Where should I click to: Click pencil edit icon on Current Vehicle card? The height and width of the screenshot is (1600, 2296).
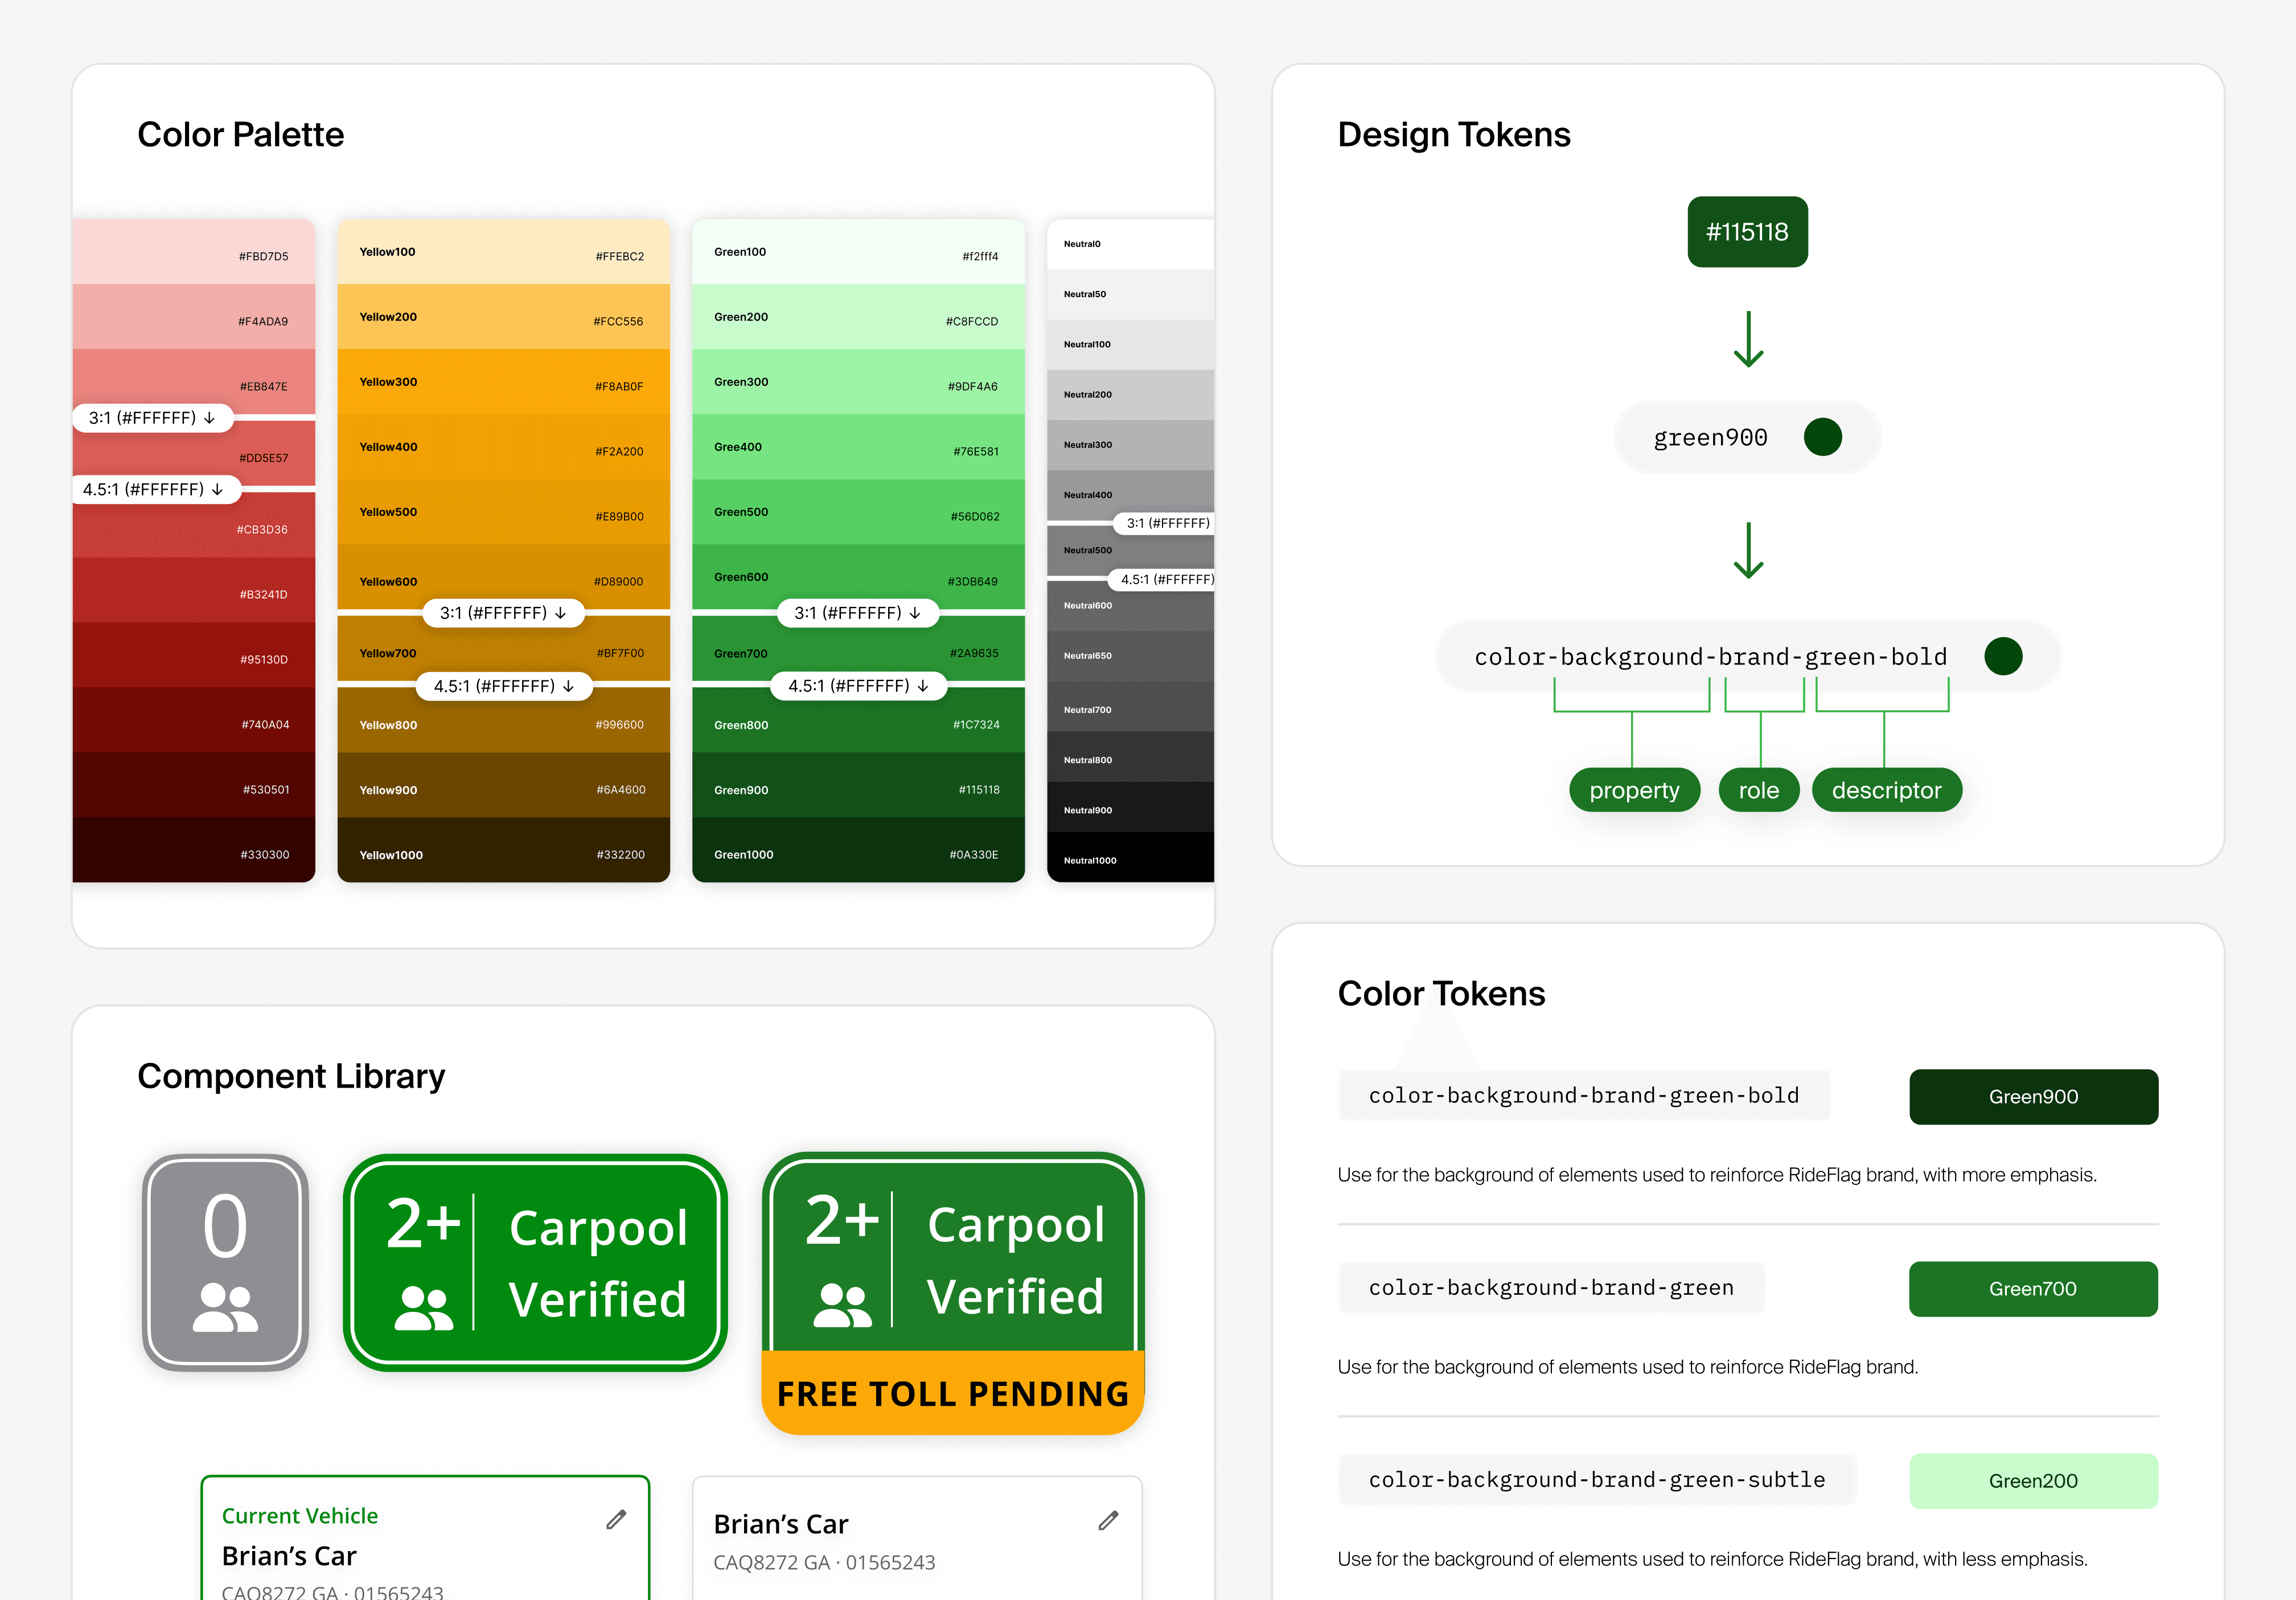[616, 1520]
